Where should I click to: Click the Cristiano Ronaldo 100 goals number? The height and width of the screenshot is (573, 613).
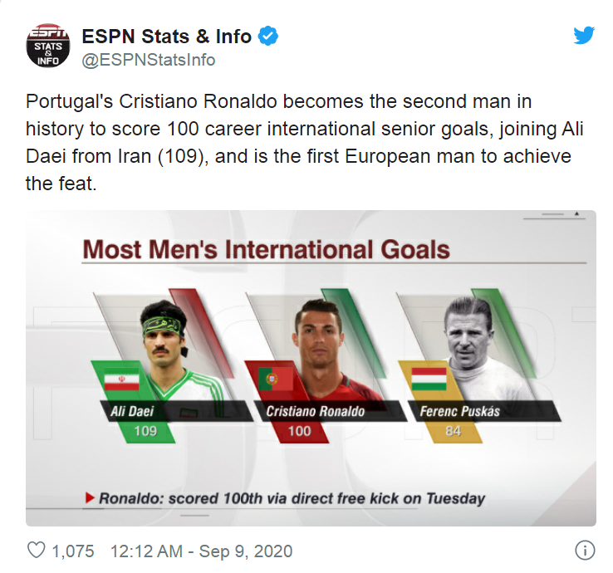(x=299, y=430)
